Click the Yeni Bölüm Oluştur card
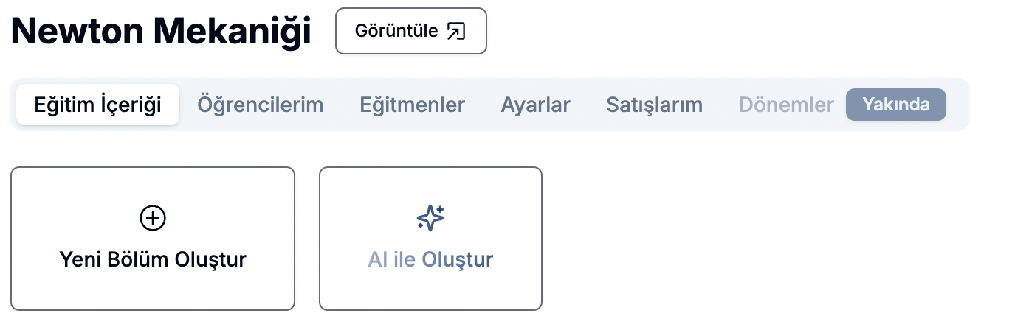 tap(153, 239)
